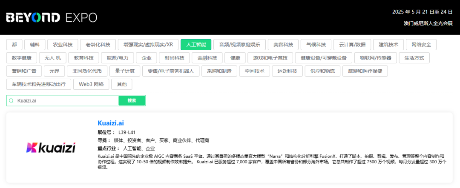
Task: Filter exhibitors by 金融科技
Action: [x=207, y=58]
